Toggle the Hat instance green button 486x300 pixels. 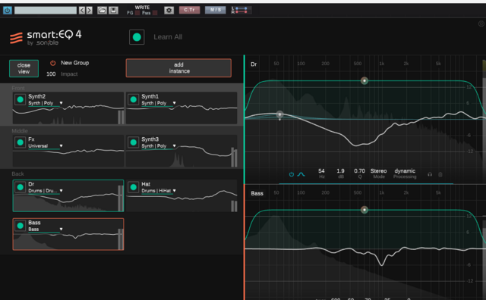(134, 187)
